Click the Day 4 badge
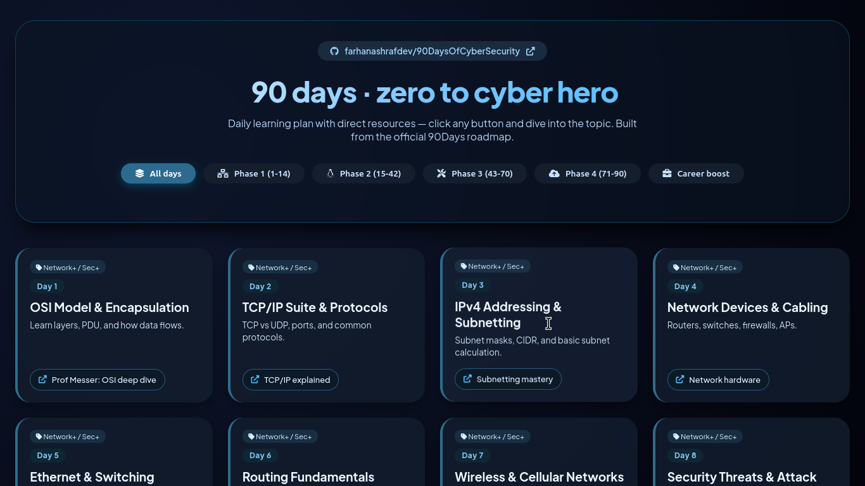This screenshot has width=865, height=486. point(685,287)
